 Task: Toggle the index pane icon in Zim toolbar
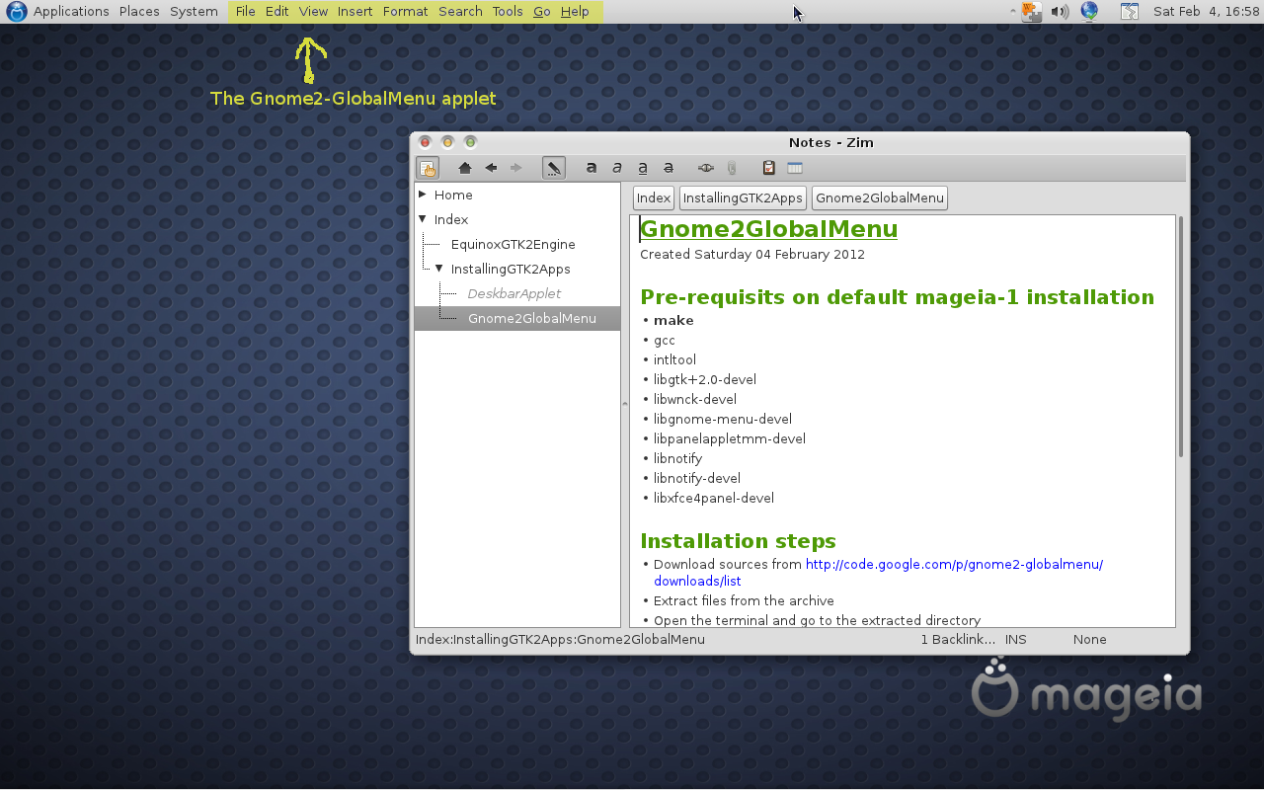point(428,168)
